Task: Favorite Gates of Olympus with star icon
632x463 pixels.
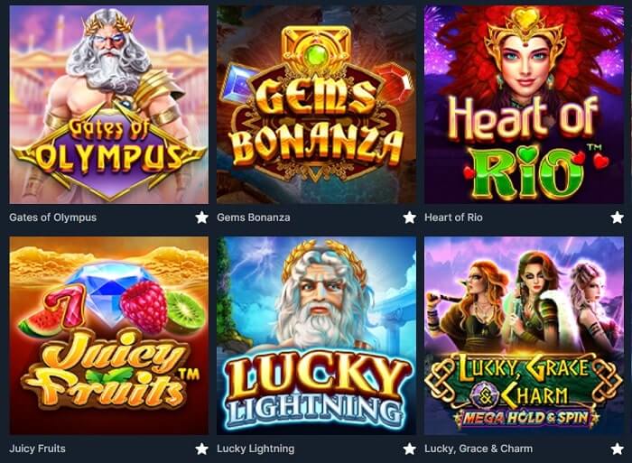Action: pyautogui.click(x=201, y=218)
